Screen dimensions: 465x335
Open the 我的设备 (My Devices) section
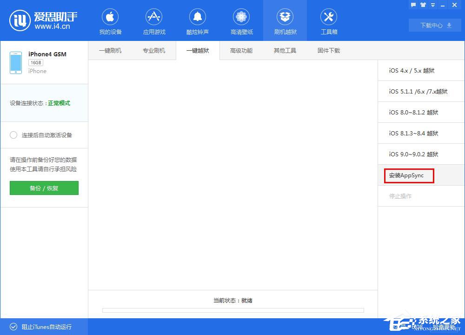point(110,20)
